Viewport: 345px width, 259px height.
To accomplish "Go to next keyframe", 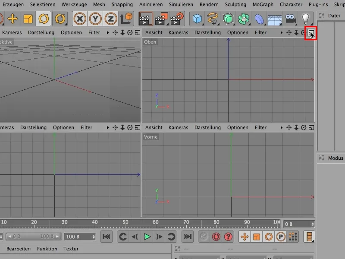I will coord(171,237).
